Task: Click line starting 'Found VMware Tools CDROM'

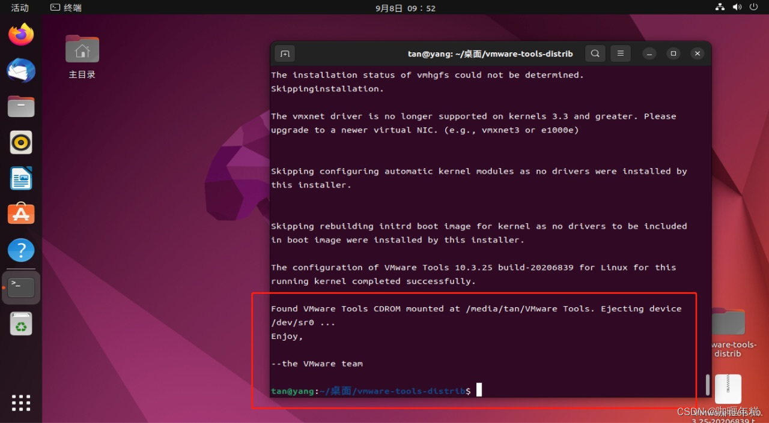Action: click(x=476, y=308)
